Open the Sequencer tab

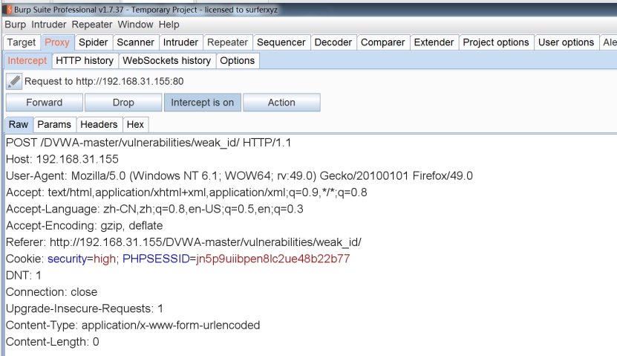pos(281,42)
